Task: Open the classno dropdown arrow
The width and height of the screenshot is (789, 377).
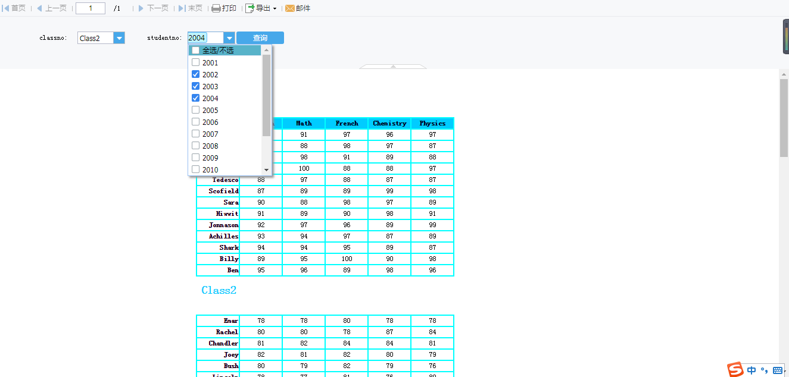Action: 119,38
